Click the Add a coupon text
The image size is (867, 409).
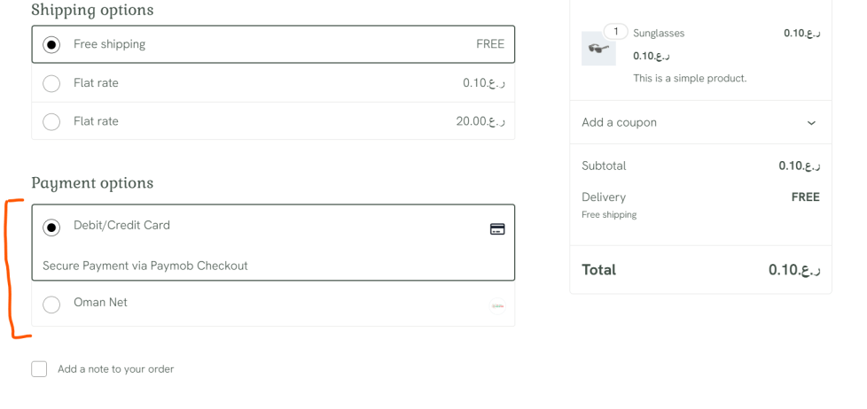[619, 123]
